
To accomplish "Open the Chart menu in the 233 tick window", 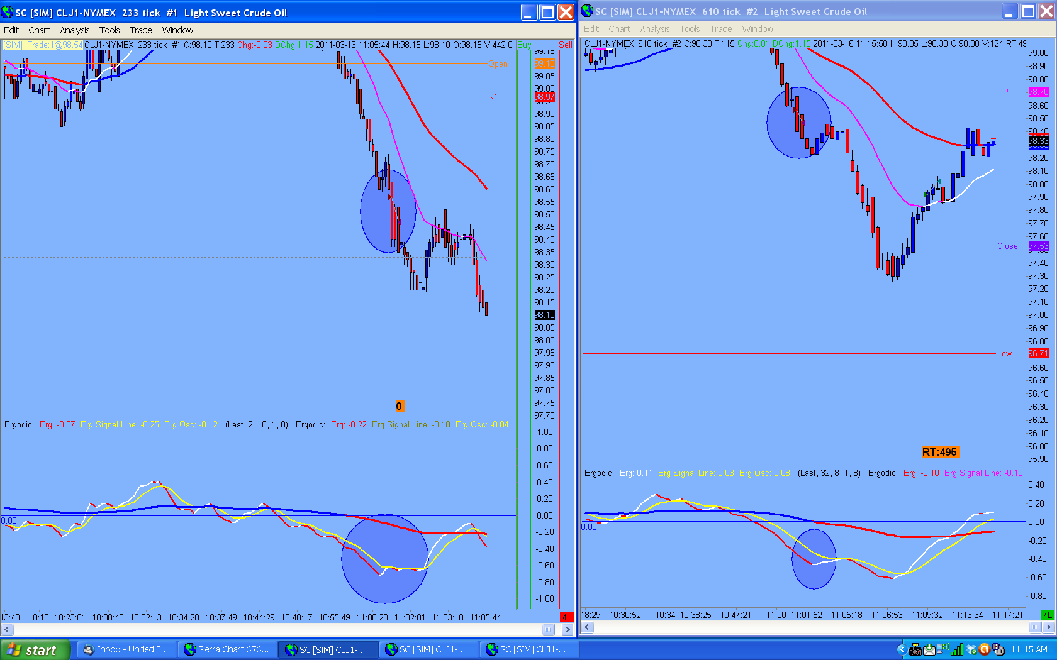I will click(39, 30).
